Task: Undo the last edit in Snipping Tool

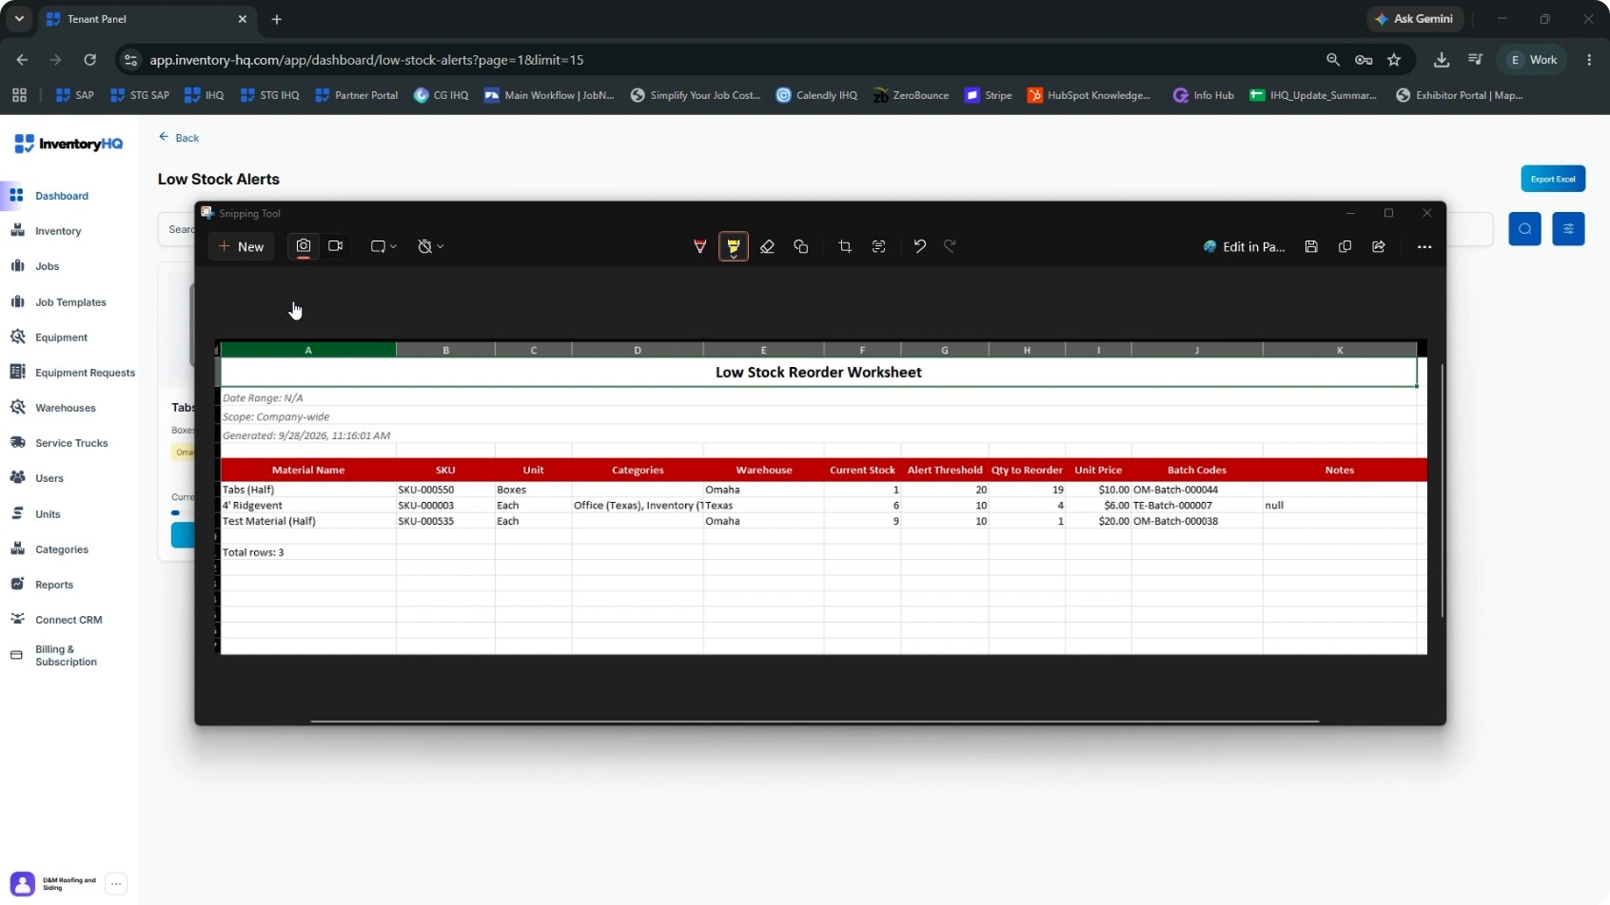Action: [x=919, y=246]
